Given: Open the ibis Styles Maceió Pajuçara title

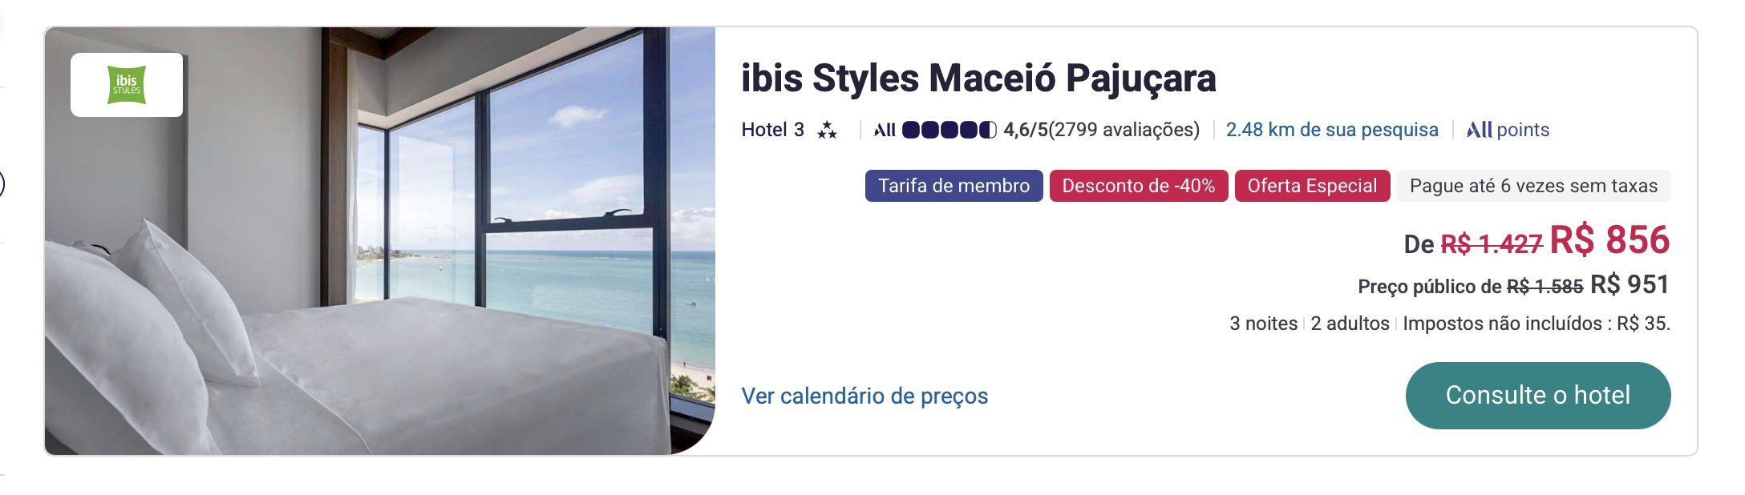Looking at the screenshot, I should [x=978, y=78].
